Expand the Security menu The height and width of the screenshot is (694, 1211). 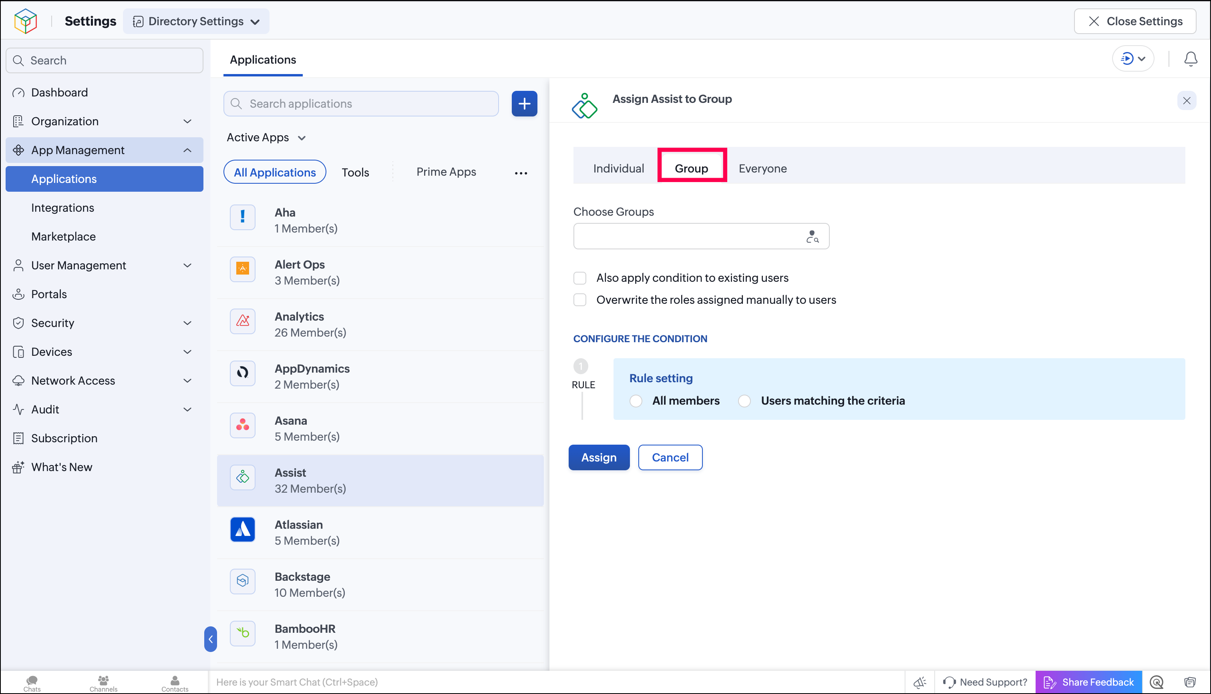point(187,323)
